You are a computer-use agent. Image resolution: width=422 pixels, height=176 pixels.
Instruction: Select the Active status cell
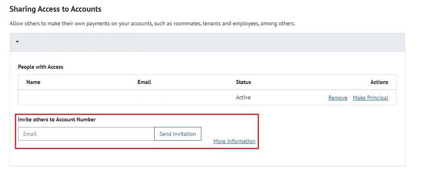click(243, 97)
